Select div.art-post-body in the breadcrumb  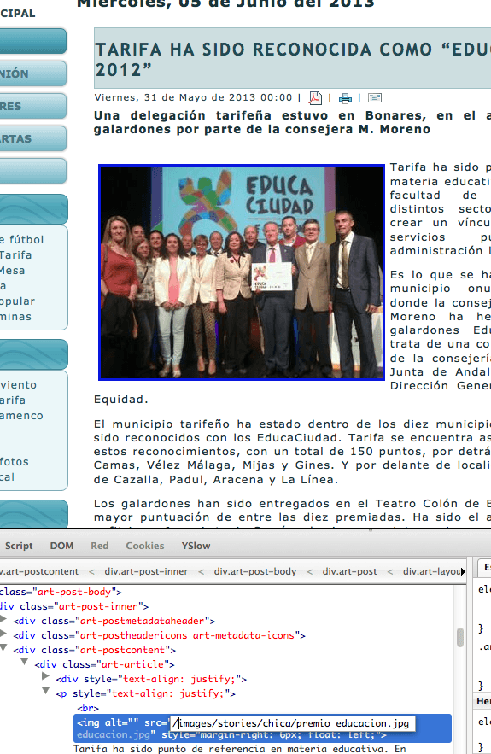coord(254,571)
